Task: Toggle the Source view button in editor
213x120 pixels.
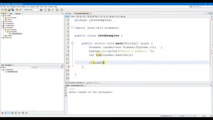Action: click(67, 16)
